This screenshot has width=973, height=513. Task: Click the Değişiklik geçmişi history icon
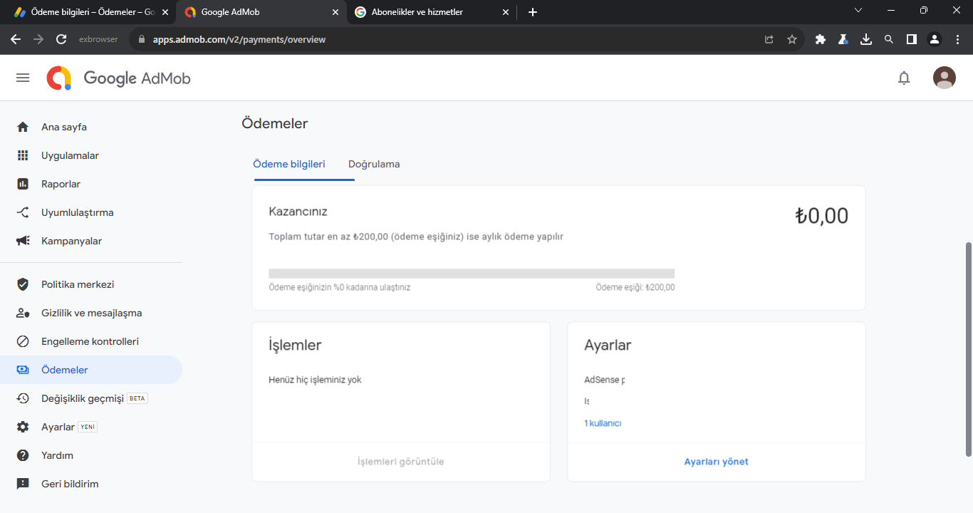(x=23, y=398)
